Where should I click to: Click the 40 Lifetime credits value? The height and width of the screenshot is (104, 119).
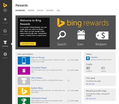[103, 68]
